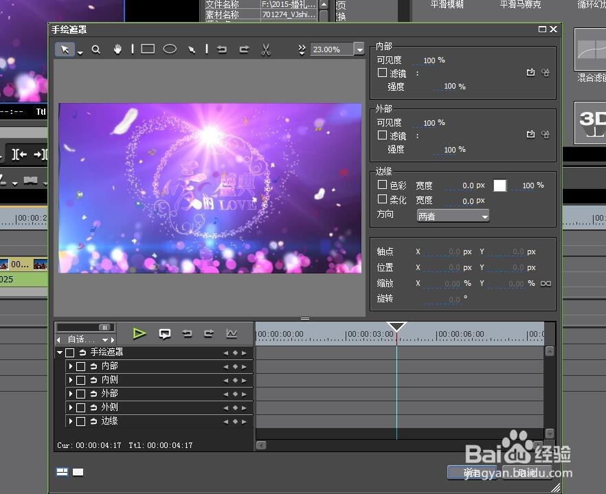Image resolution: width=606 pixels, height=494 pixels.
Task: Click the timeline redo icon
Action: point(209,333)
